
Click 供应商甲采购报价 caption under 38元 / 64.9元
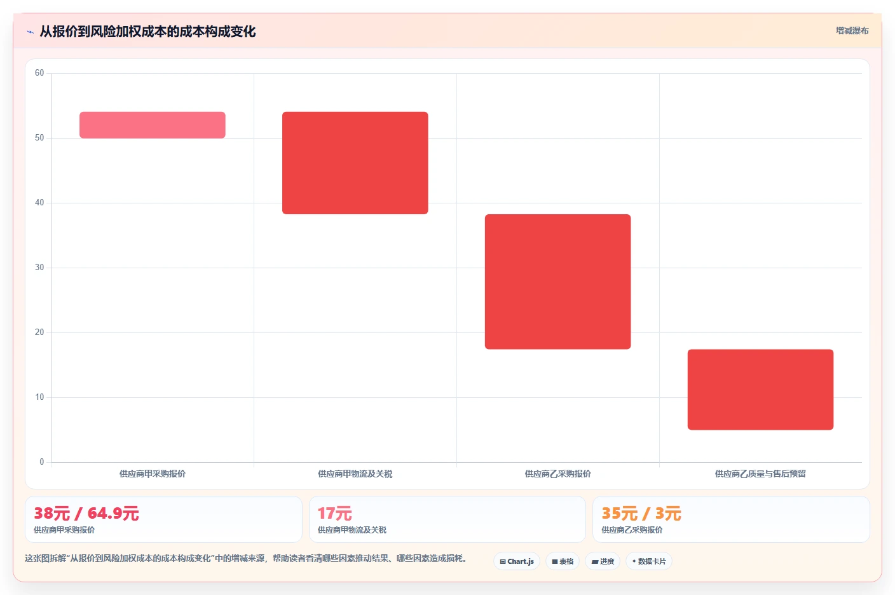(64, 530)
